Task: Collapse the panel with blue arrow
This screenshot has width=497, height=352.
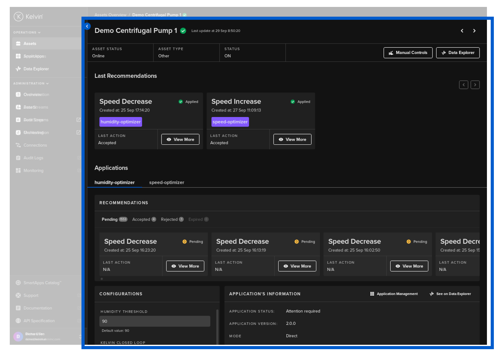Action: (x=87, y=26)
